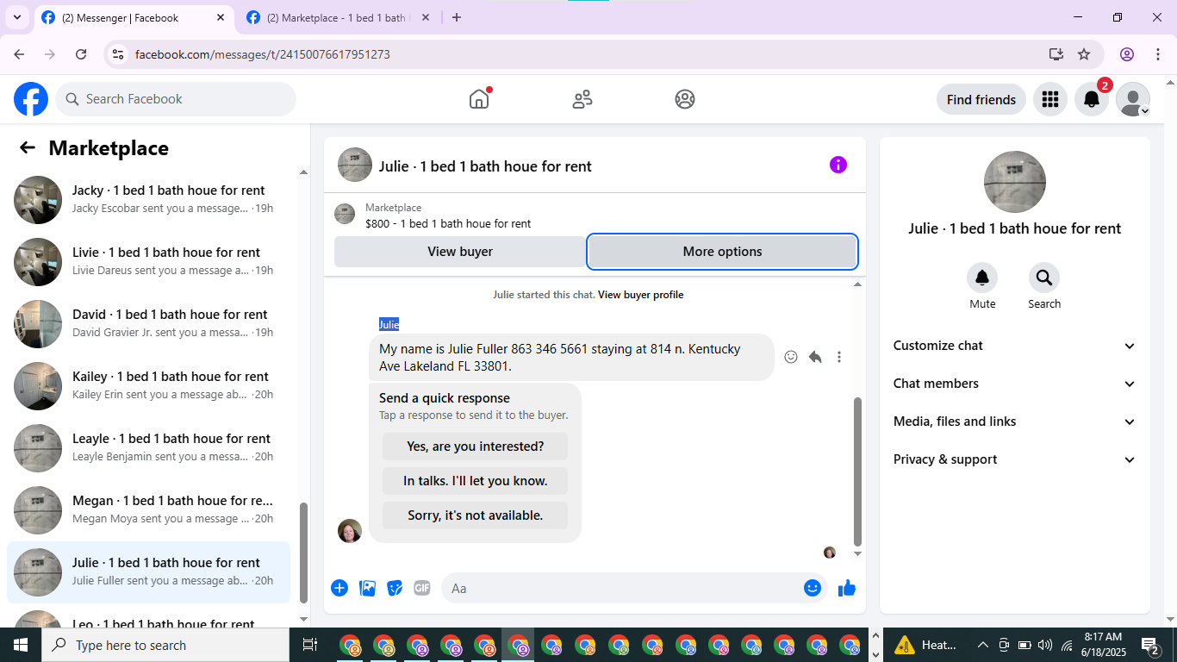Open Leayle's rent conversation

click(x=148, y=448)
